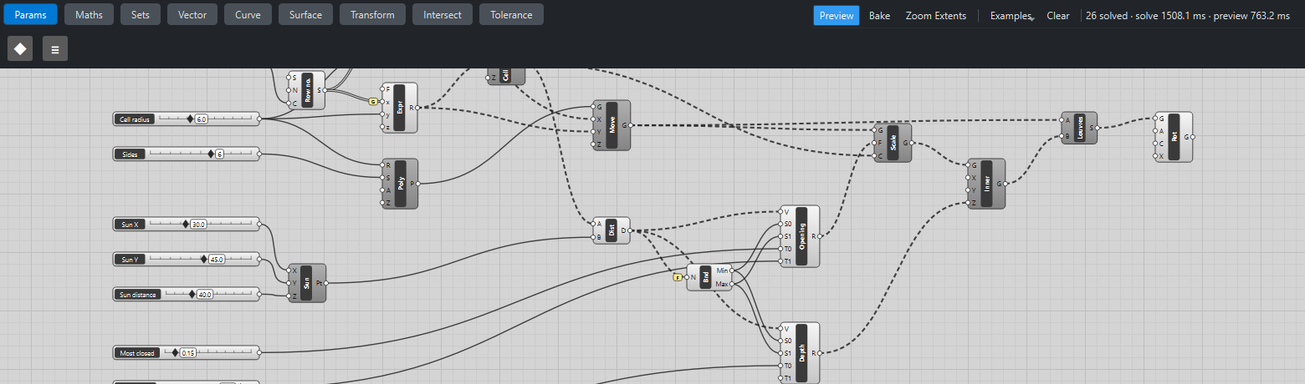Click the A input port of Rot
This screenshot has width=1305, height=384.
coord(1154,131)
